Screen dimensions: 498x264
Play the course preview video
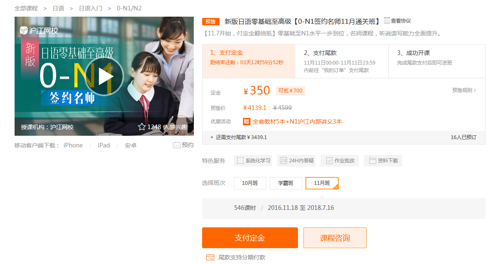104,76
